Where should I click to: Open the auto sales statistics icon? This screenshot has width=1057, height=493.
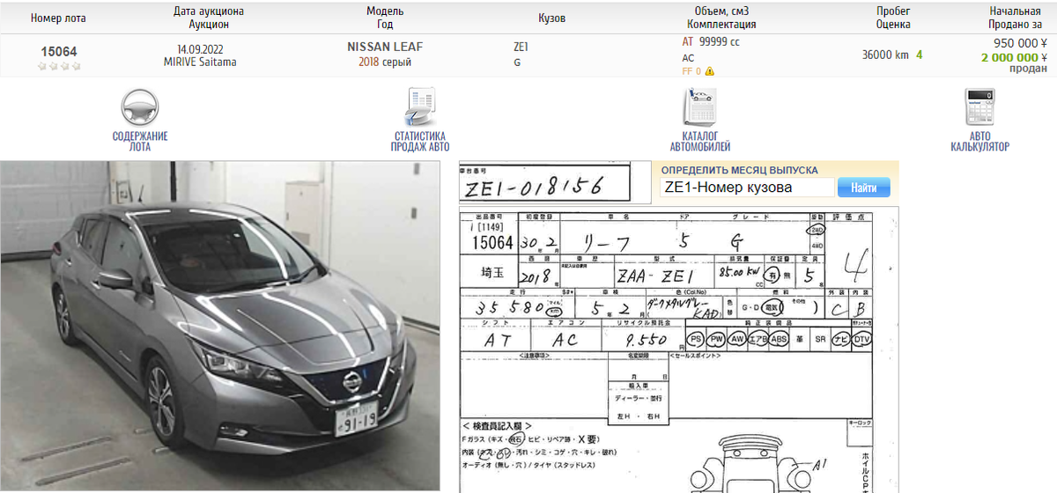click(420, 107)
